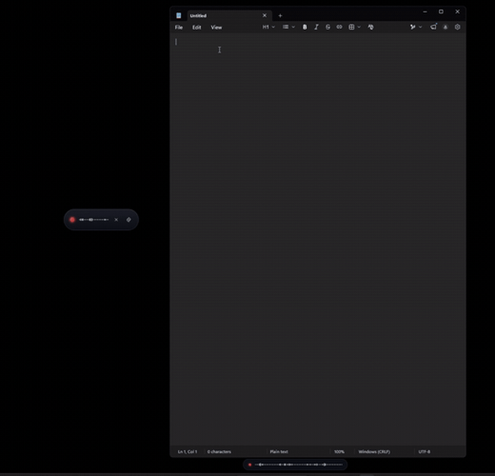Open the View menu in Notepad
Image resolution: width=495 pixels, height=476 pixels.
[216, 27]
